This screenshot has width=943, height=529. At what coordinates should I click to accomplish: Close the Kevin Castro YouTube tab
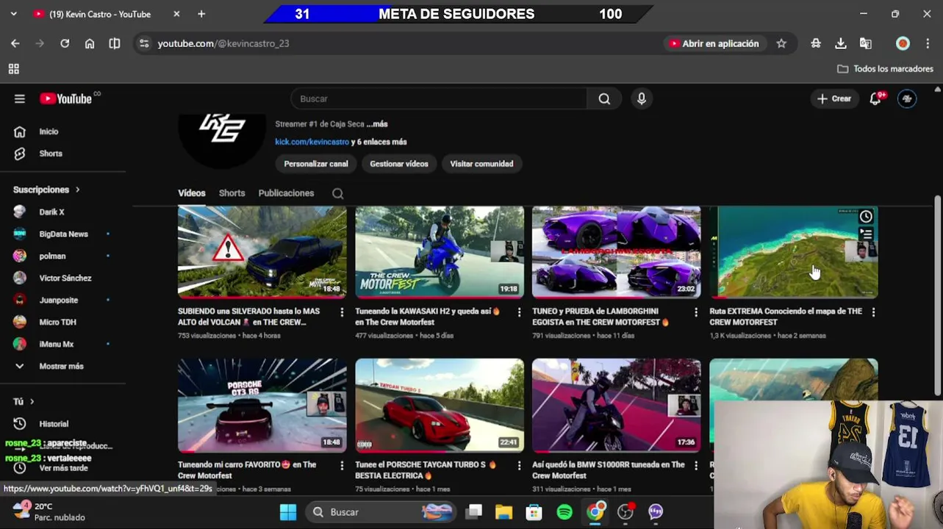tap(176, 14)
